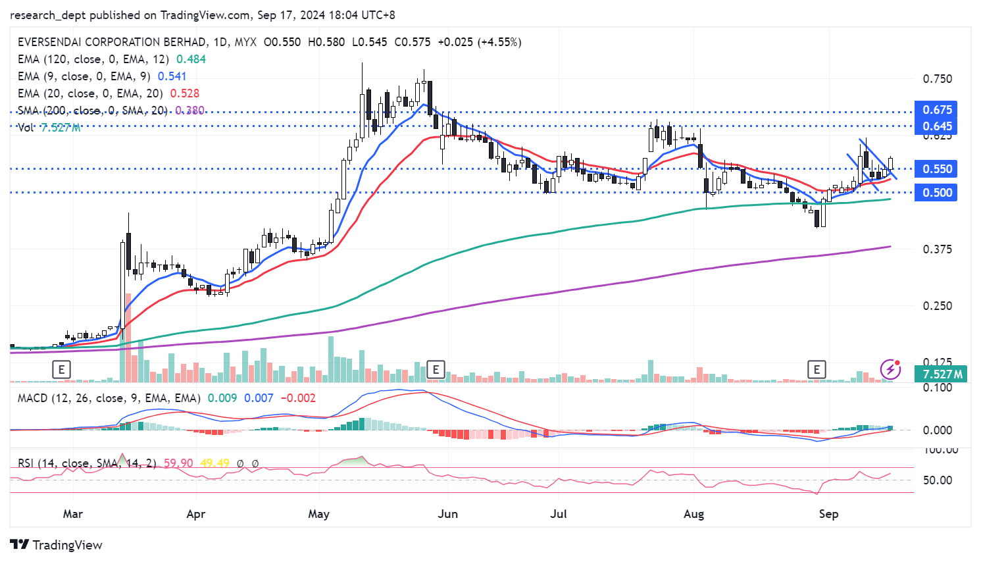This screenshot has width=981, height=562.
Task: Click the 'Sep' label on time axis
Action: 828,514
